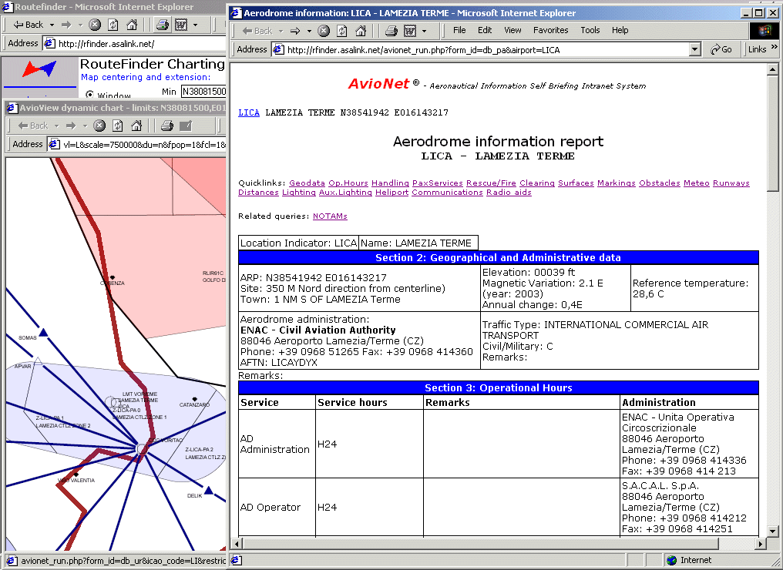
Task: Click Edit with Word icon in Routefinder window
Action: [x=181, y=25]
